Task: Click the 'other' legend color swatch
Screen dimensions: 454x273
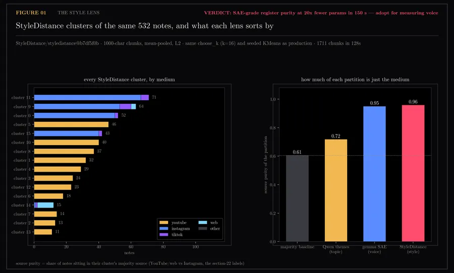Action: [x=203, y=229]
